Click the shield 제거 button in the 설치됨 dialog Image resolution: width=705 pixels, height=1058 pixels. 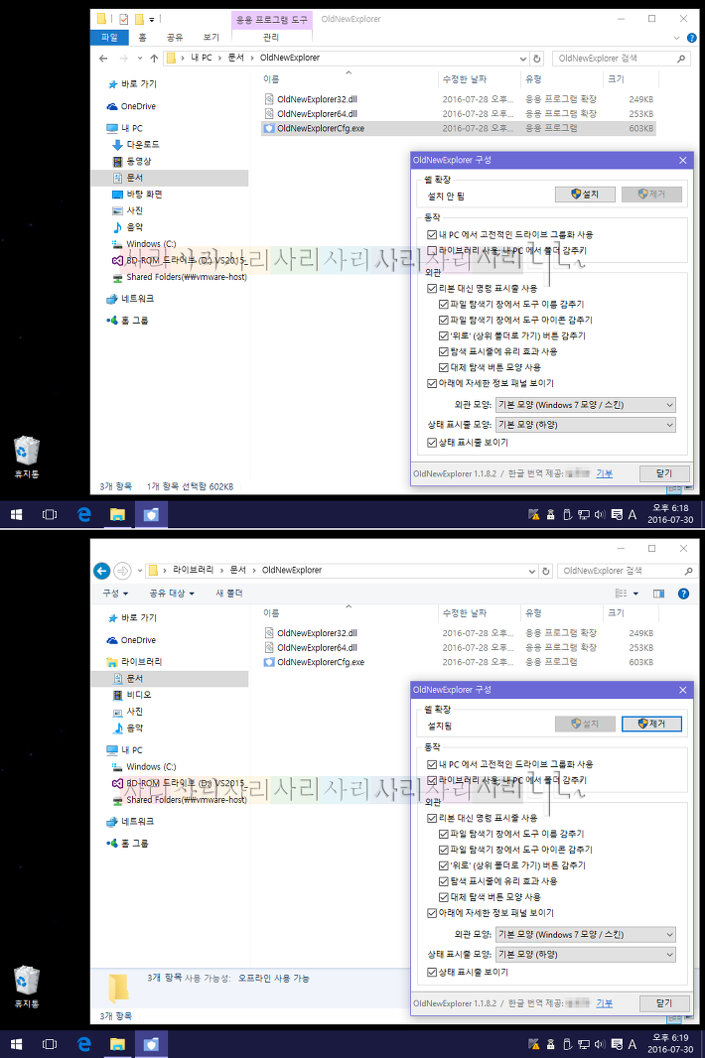(651, 724)
